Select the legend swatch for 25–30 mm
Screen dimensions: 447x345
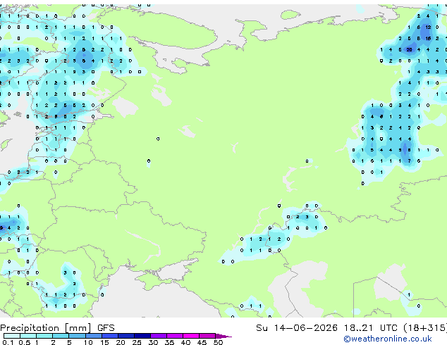click(x=142, y=336)
